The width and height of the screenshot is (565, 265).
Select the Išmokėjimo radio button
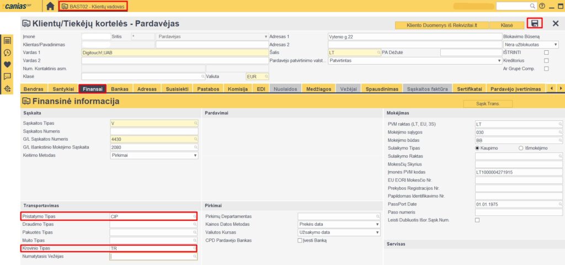[521, 149]
